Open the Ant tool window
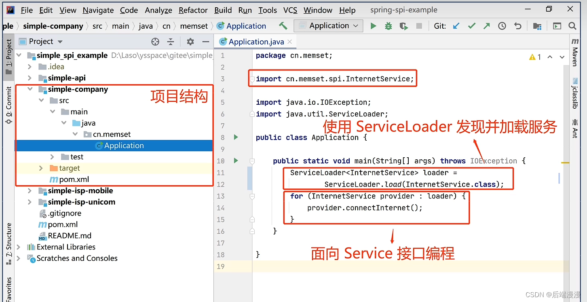This screenshot has height=302, width=587. tap(575, 128)
